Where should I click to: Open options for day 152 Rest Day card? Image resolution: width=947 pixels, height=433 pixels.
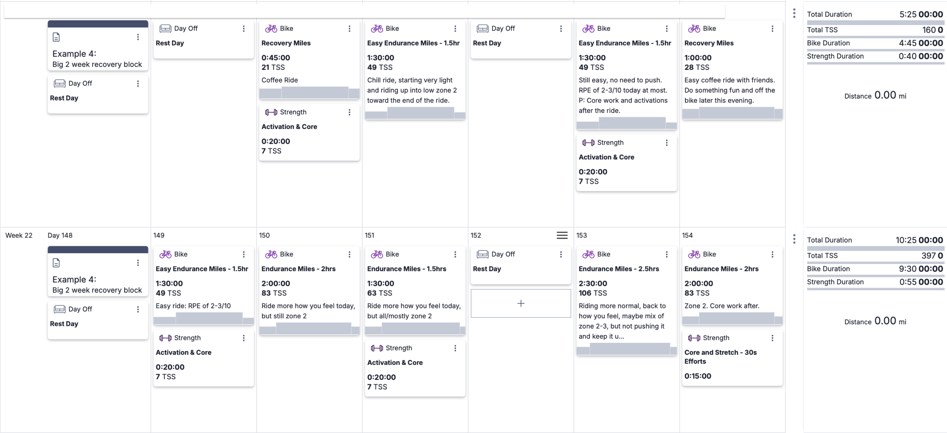point(561,254)
